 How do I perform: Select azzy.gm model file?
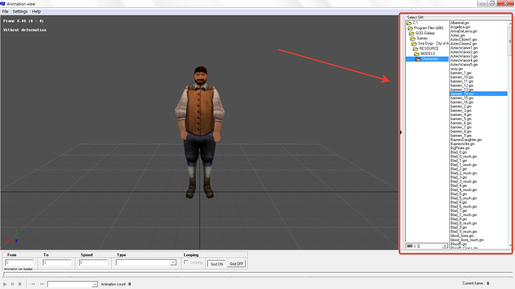point(457,69)
